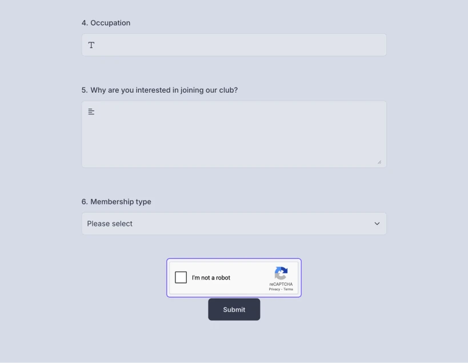Image resolution: width=468 pixels, height=363 pixels.
Task: Click the circular arrows reCAPTCHA badge
Action: 281,273
